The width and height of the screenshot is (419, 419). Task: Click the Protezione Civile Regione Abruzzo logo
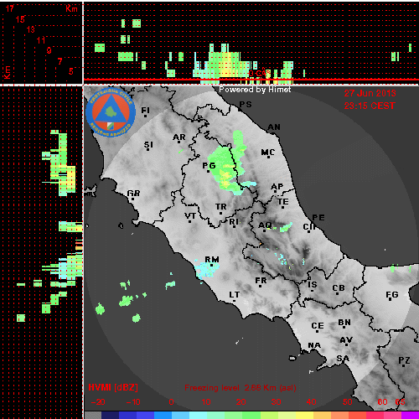coord(111,112)
